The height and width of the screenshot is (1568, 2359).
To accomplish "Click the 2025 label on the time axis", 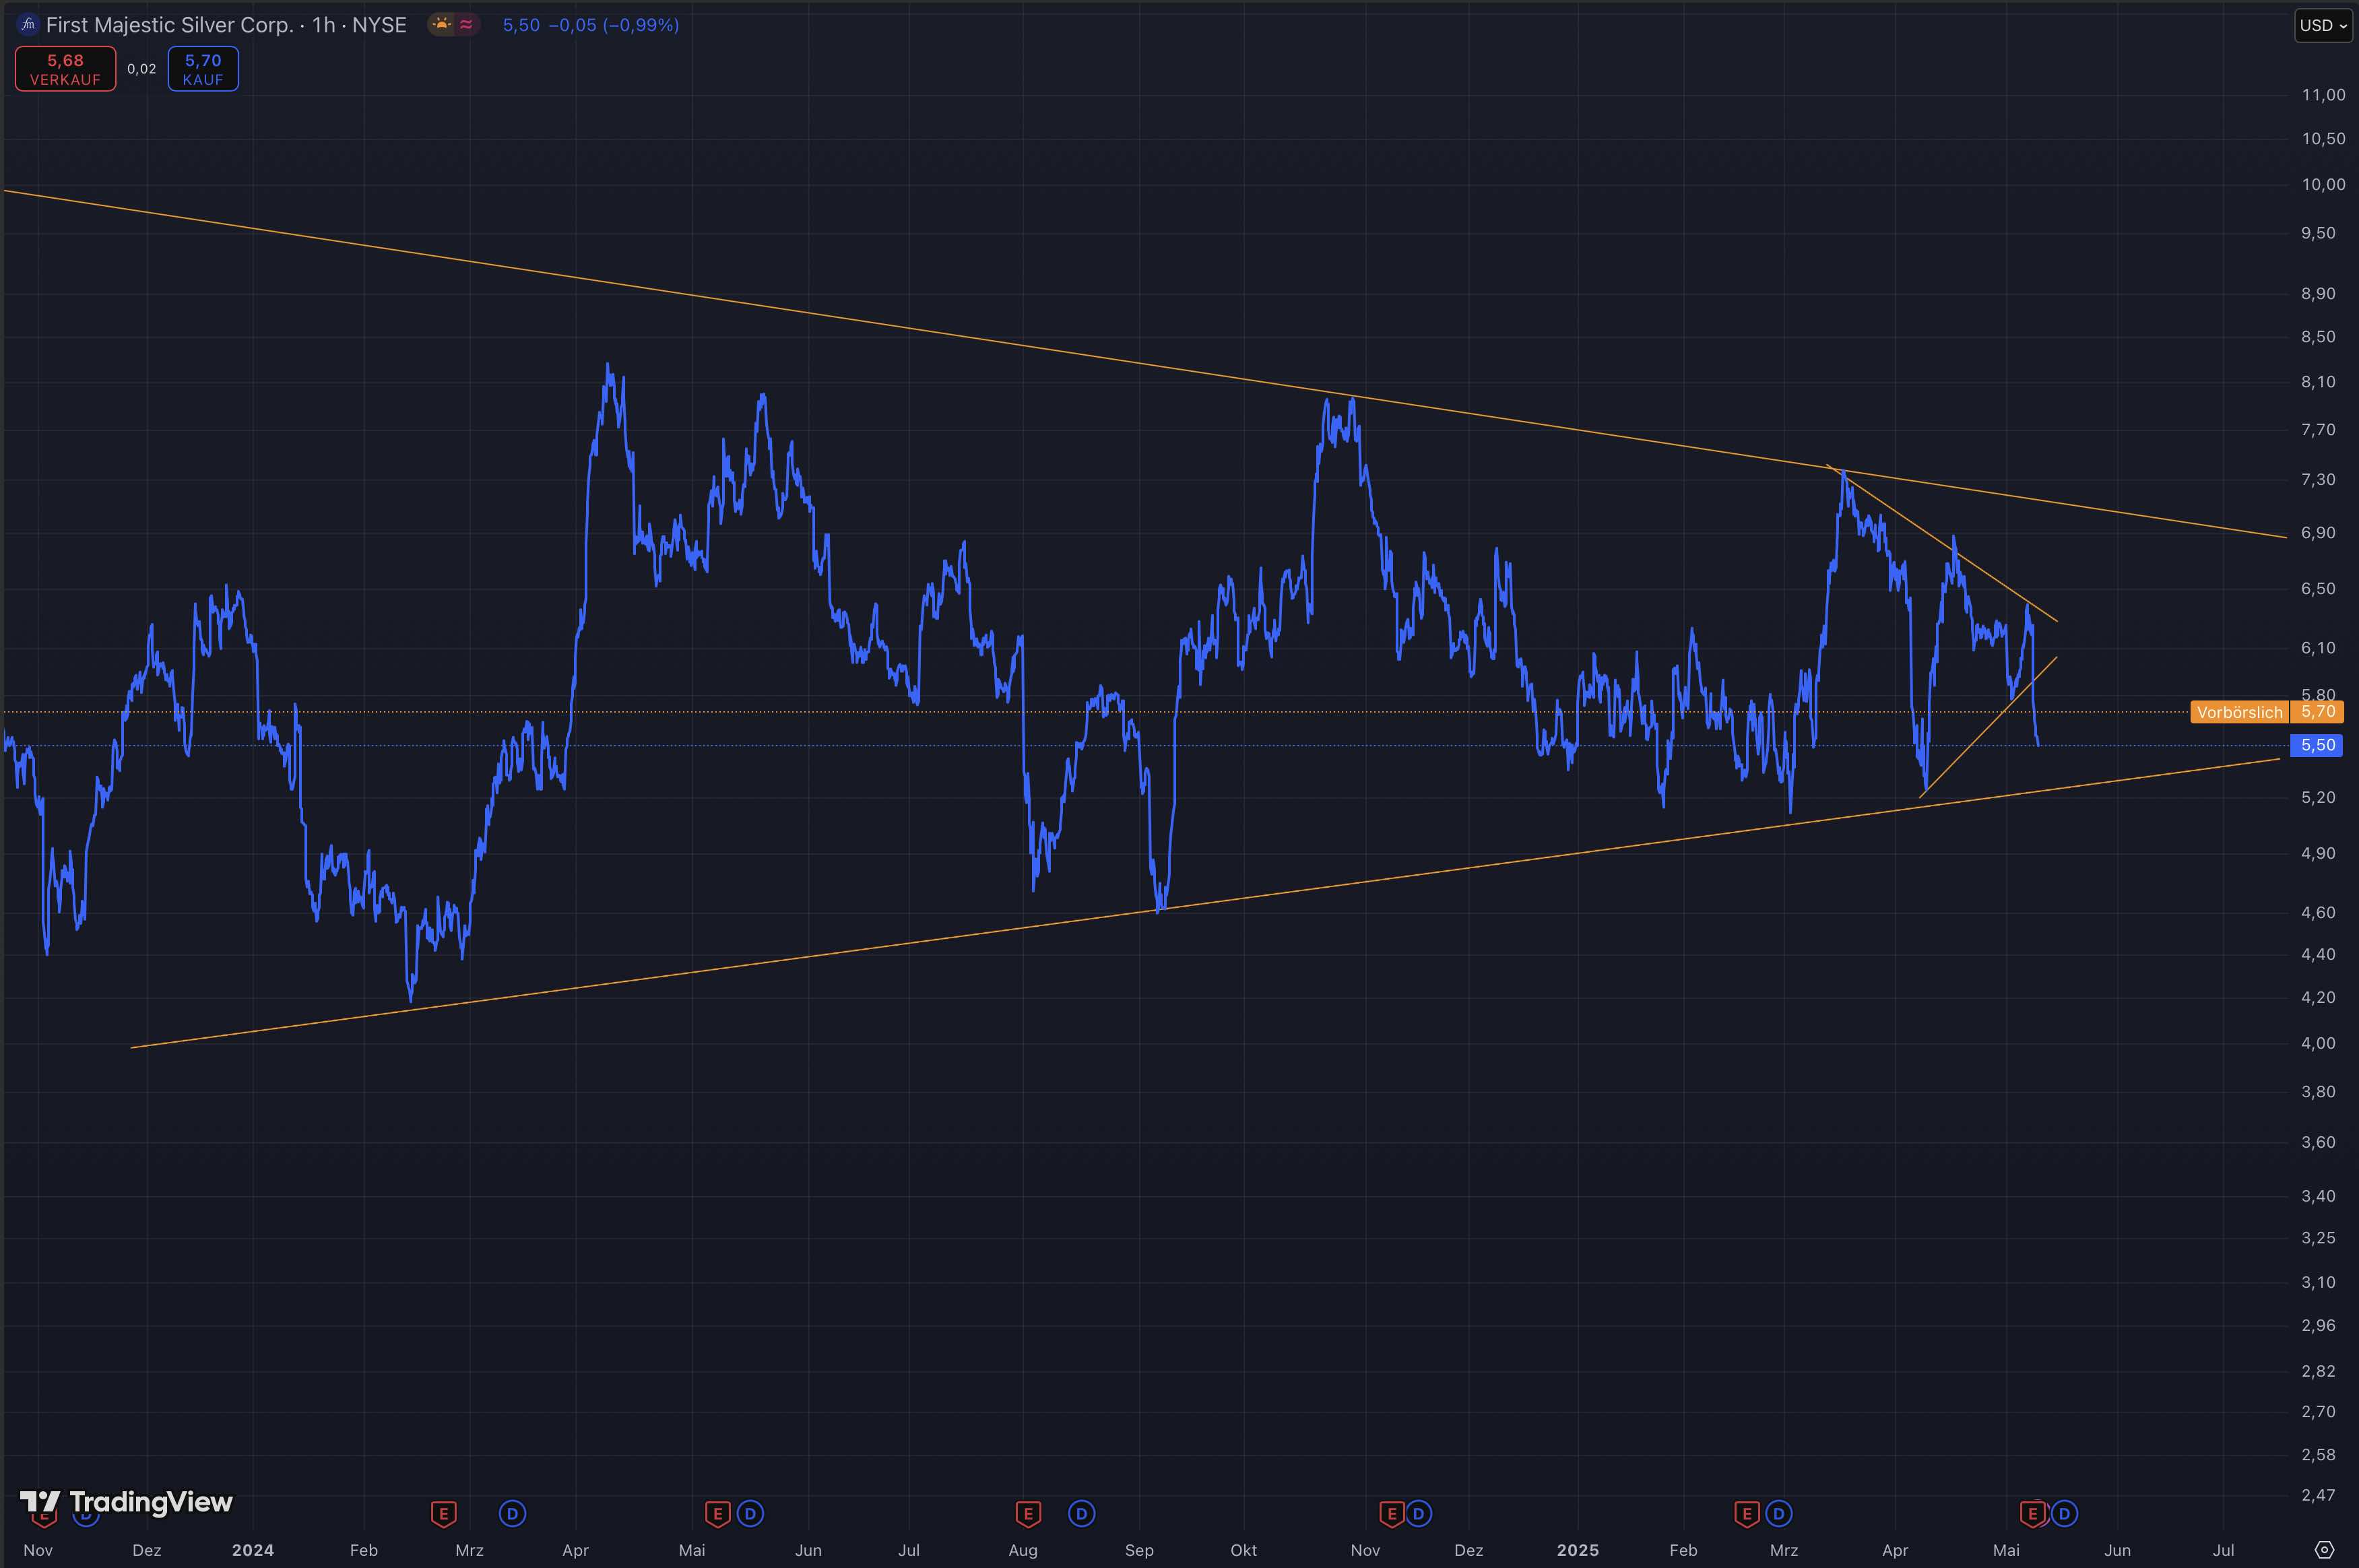I will click(1577, 1550).
